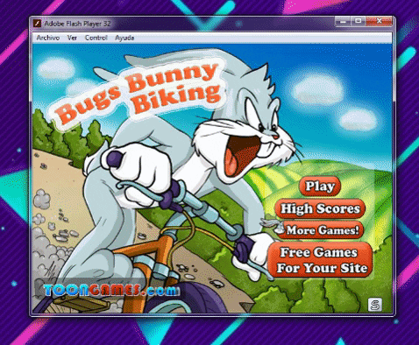The image size is (419, 345).
Task: Close the Adobe Flash Player window
Action: pyautogui.click(x=379, y=21)
